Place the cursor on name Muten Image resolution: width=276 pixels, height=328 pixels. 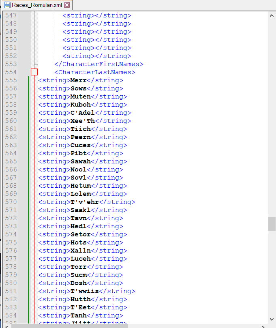[81, 96]
